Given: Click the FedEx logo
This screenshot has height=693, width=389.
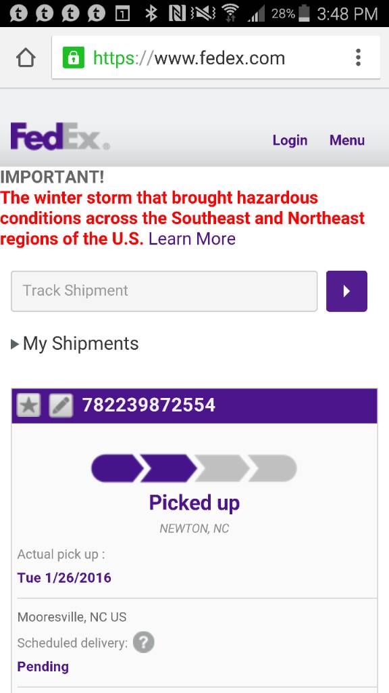Looking at the screenshot, I should [x=60, y=137].
